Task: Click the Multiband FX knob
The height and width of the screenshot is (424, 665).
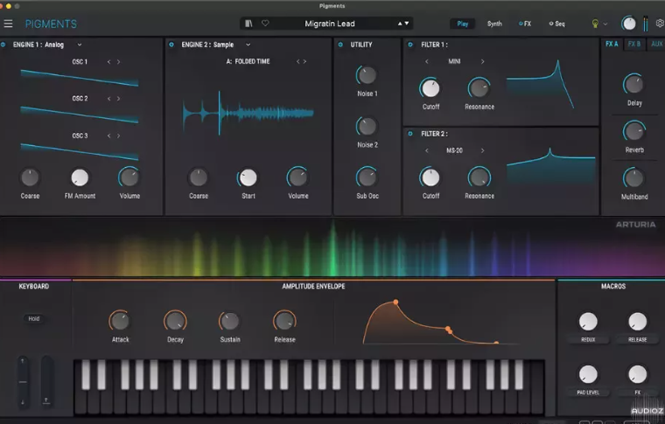Action: 633,178
